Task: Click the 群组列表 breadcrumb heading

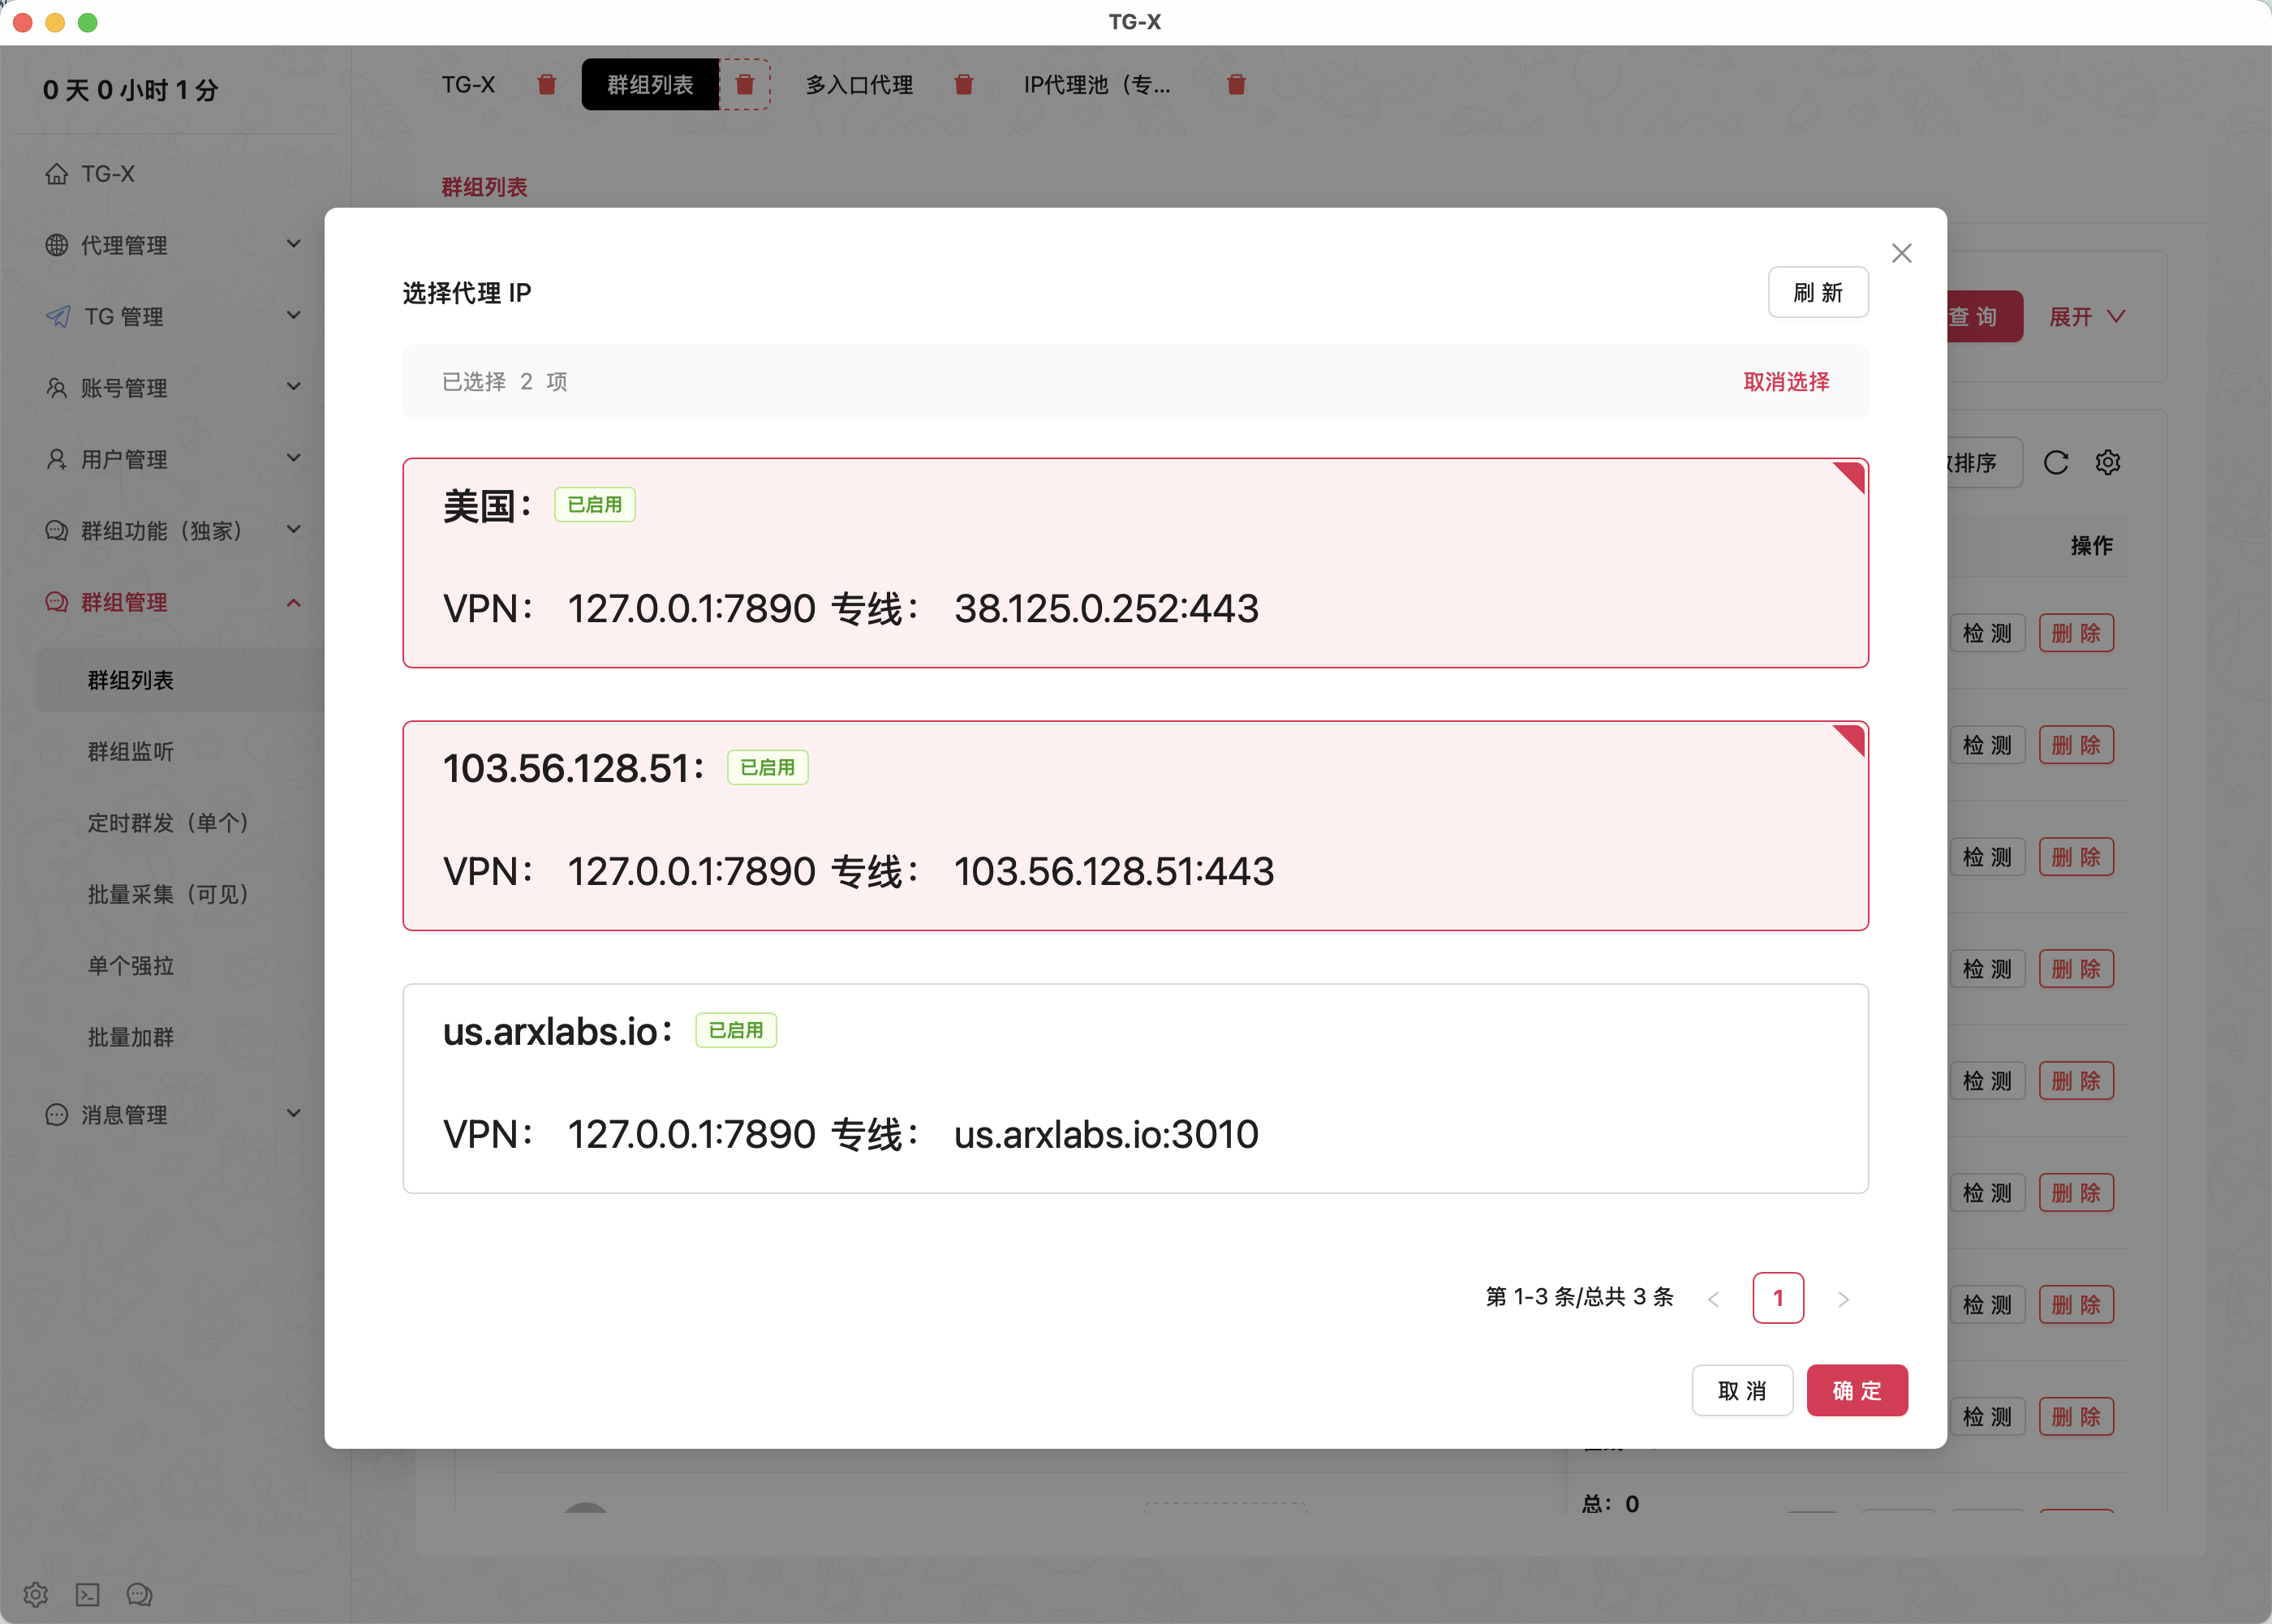Action: coord(484,187)
